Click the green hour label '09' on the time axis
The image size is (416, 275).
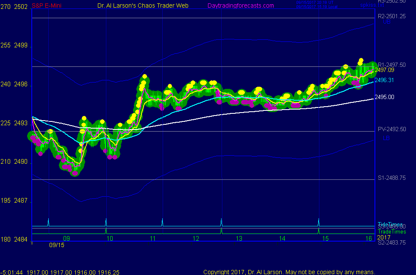click(67, 239)
